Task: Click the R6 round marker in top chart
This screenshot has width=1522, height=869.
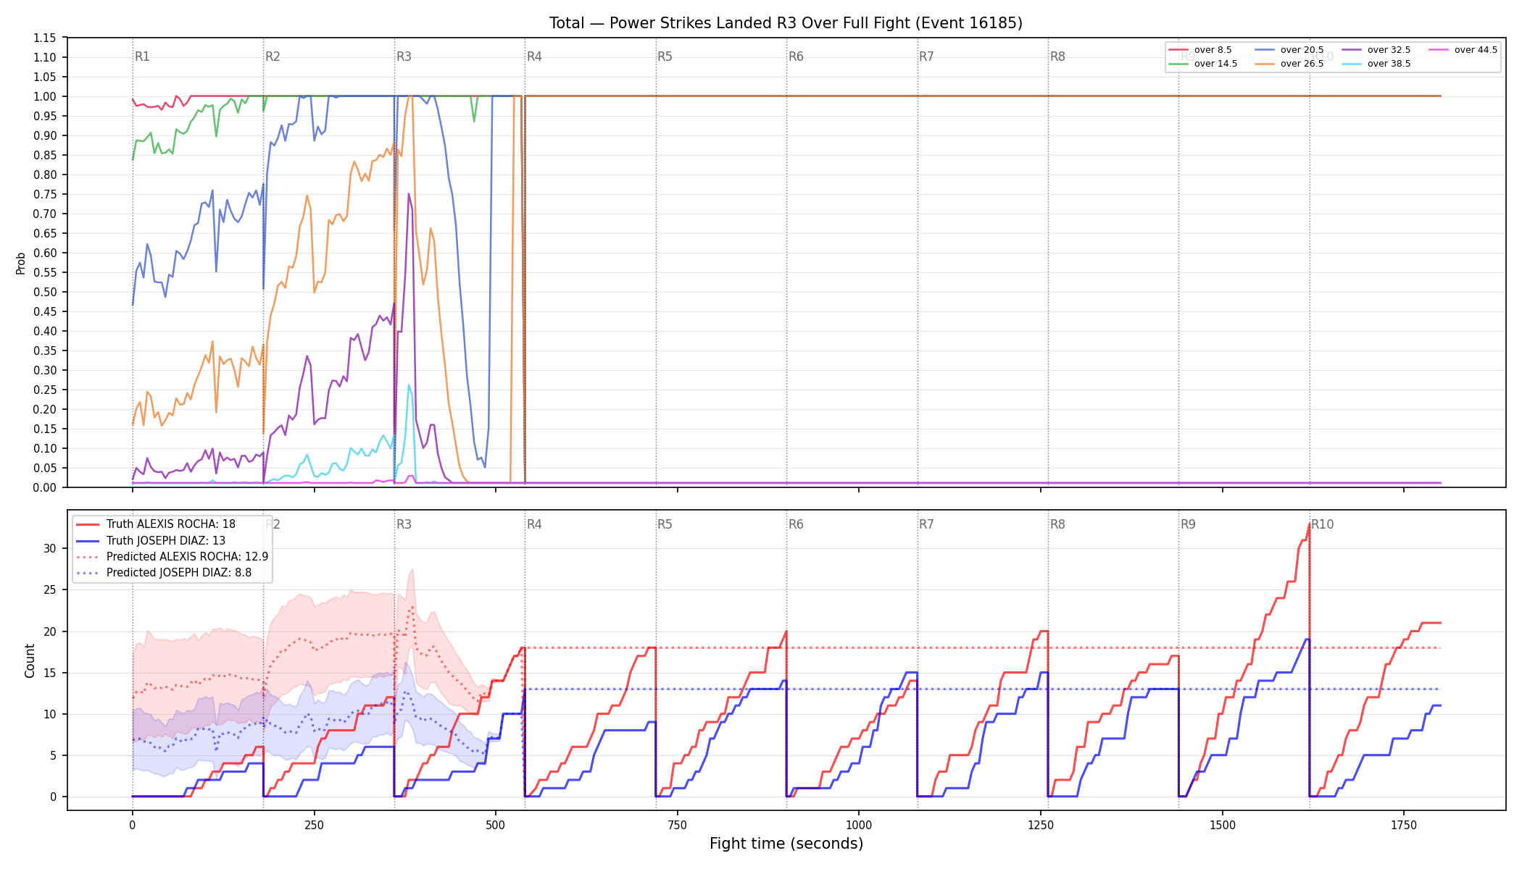Action: [x=796, y=56]
